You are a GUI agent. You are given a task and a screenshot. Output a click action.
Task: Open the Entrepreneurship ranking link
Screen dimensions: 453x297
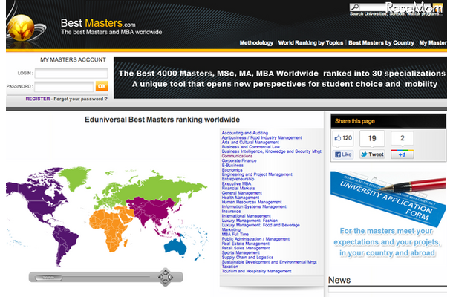pos(238,179)
